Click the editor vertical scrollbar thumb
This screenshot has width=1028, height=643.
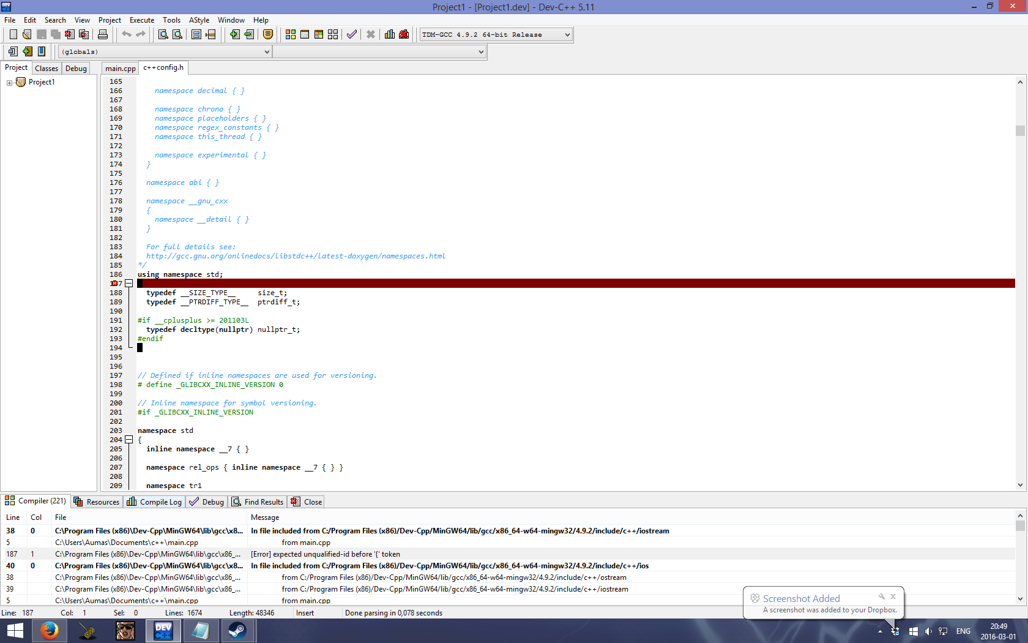(1020, 130)
